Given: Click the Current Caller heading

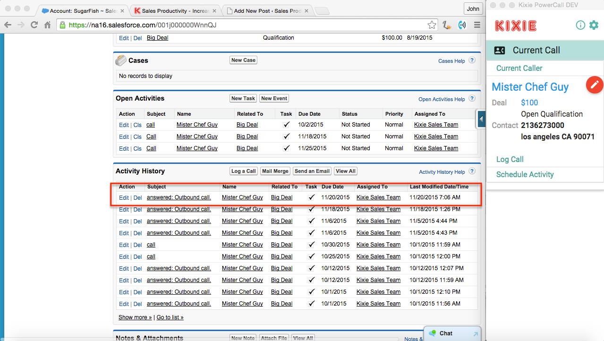Looking at the screenshot, I should [x=519, y=68].
